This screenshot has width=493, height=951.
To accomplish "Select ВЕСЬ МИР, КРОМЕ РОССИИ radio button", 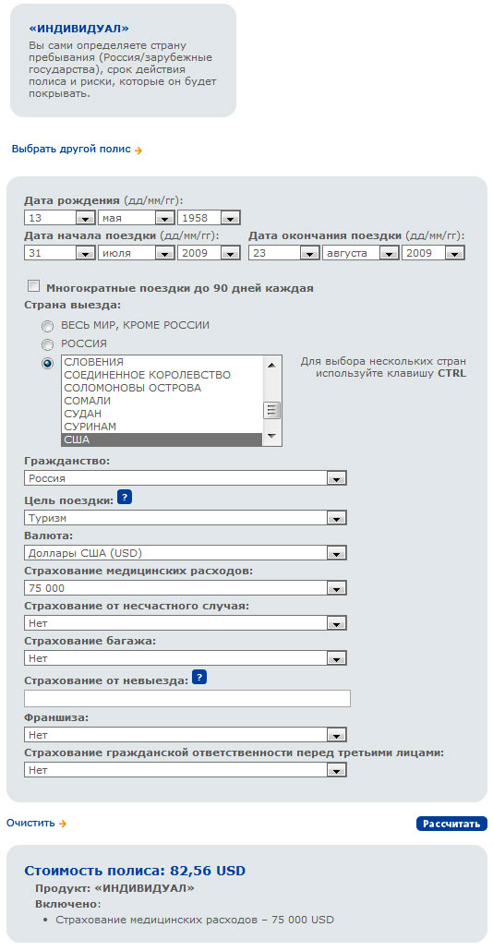I will coord(47,326).
